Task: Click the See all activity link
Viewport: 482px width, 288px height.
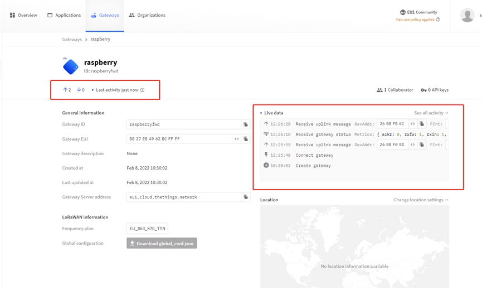Action: click(x=431, y=113)
